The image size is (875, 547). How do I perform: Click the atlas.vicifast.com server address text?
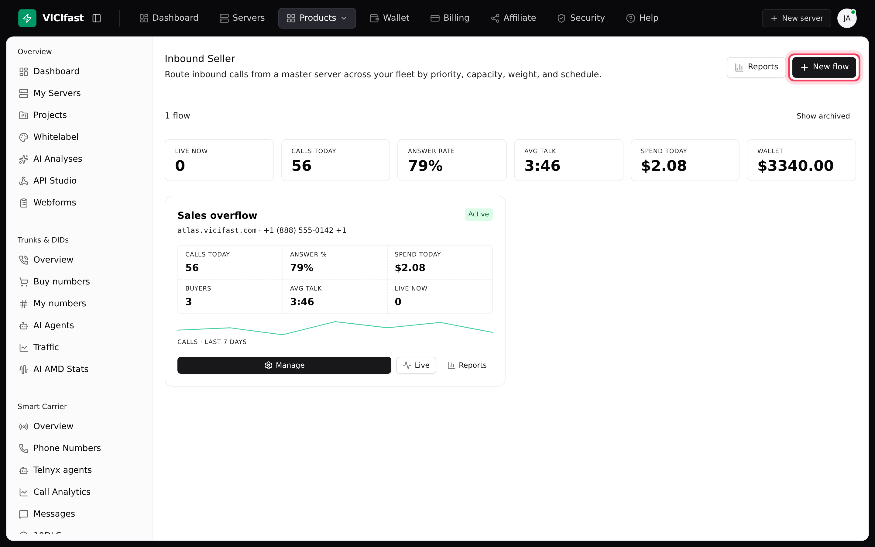click(x=217, y=230)
